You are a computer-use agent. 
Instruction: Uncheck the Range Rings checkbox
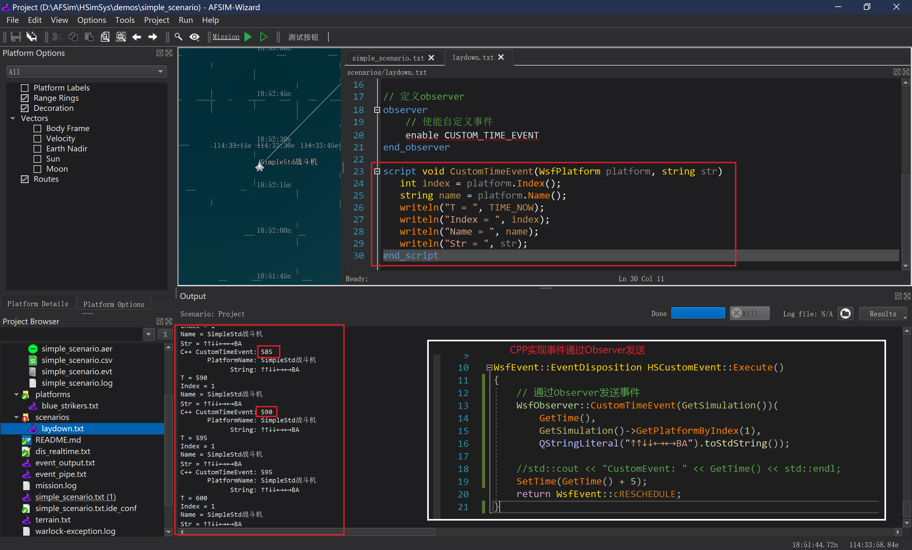[25, 98]
